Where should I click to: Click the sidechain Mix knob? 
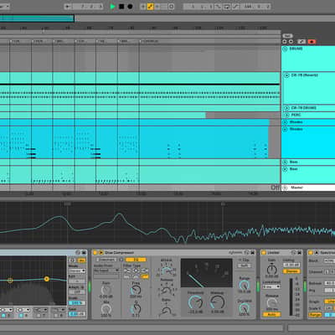106,309
